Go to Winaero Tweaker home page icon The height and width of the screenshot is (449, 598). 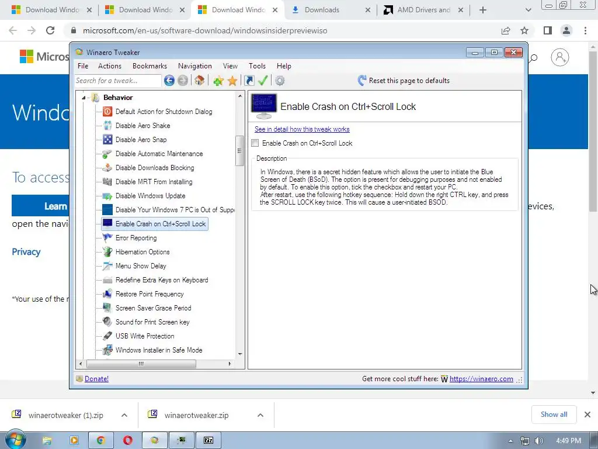pyautogui.click(x=199, y=81)
